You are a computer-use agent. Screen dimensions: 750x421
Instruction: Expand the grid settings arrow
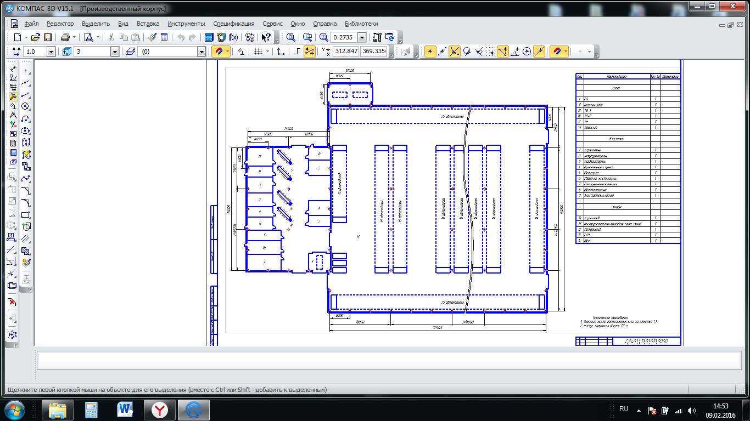[x=267, y=52]
